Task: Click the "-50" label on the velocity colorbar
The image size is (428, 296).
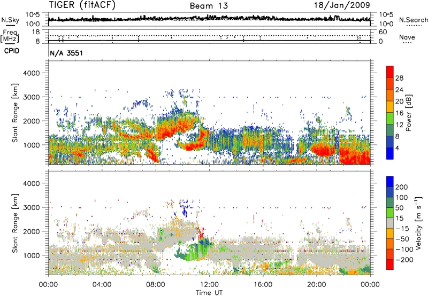Action: point(402,239)
